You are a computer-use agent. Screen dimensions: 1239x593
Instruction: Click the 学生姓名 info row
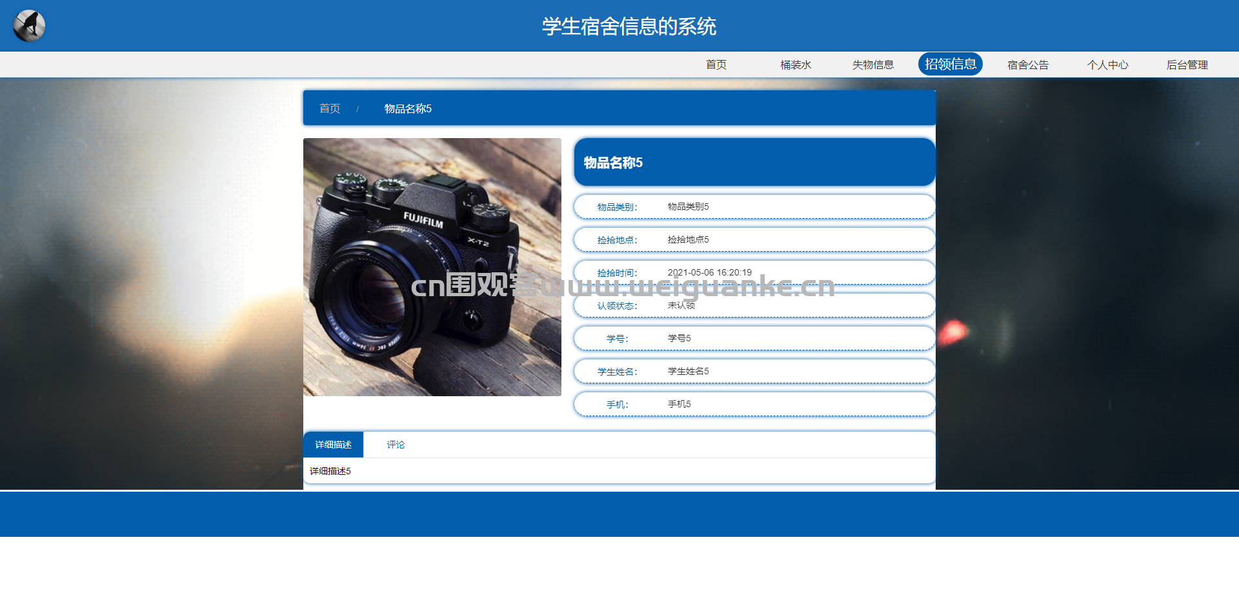754,371
